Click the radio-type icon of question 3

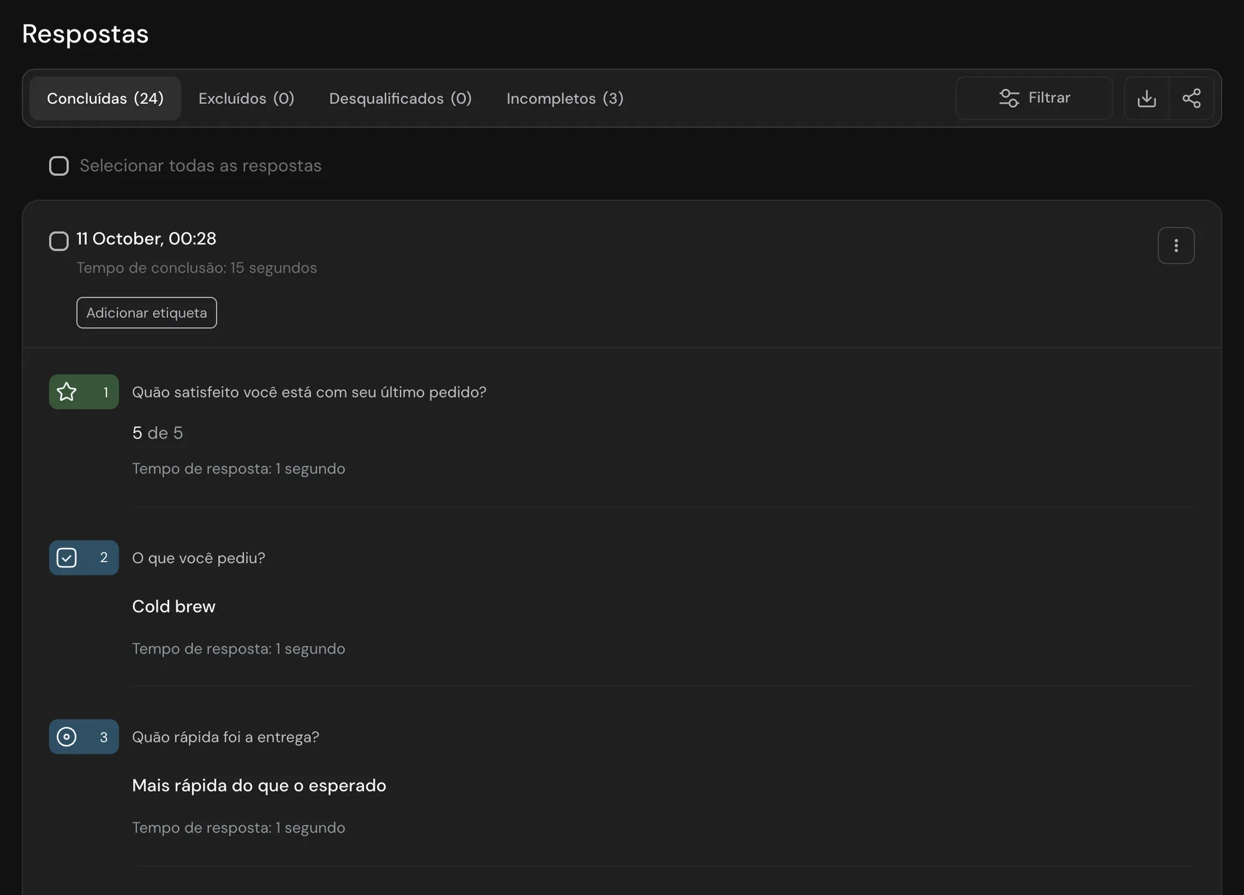(x=67, y=737)
